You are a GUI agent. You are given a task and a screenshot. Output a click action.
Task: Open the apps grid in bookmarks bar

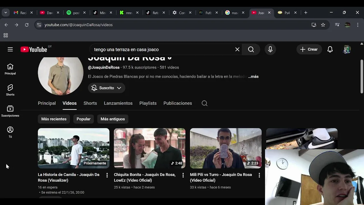point(5,36)
